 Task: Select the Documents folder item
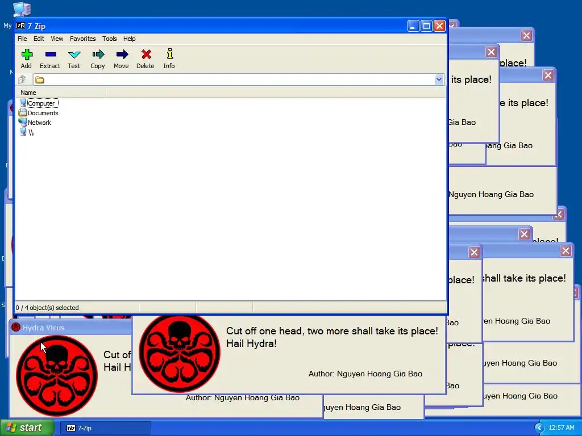coord(39,113)
